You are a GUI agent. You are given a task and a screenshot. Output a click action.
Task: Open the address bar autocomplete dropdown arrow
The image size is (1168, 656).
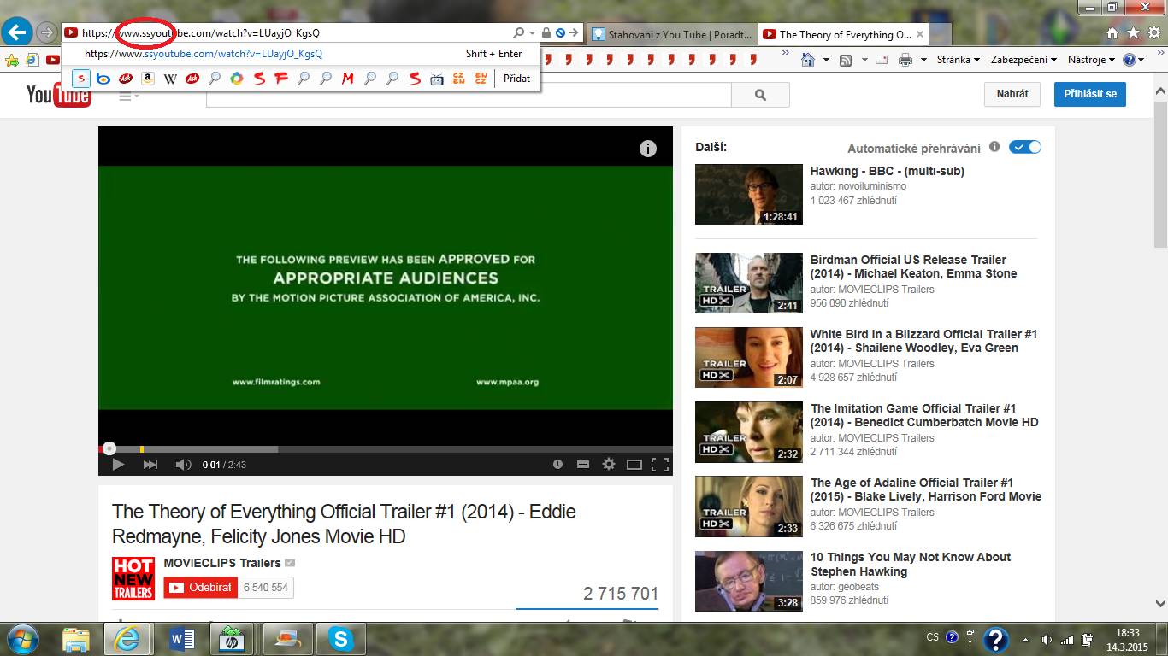[x=532, y=33]
